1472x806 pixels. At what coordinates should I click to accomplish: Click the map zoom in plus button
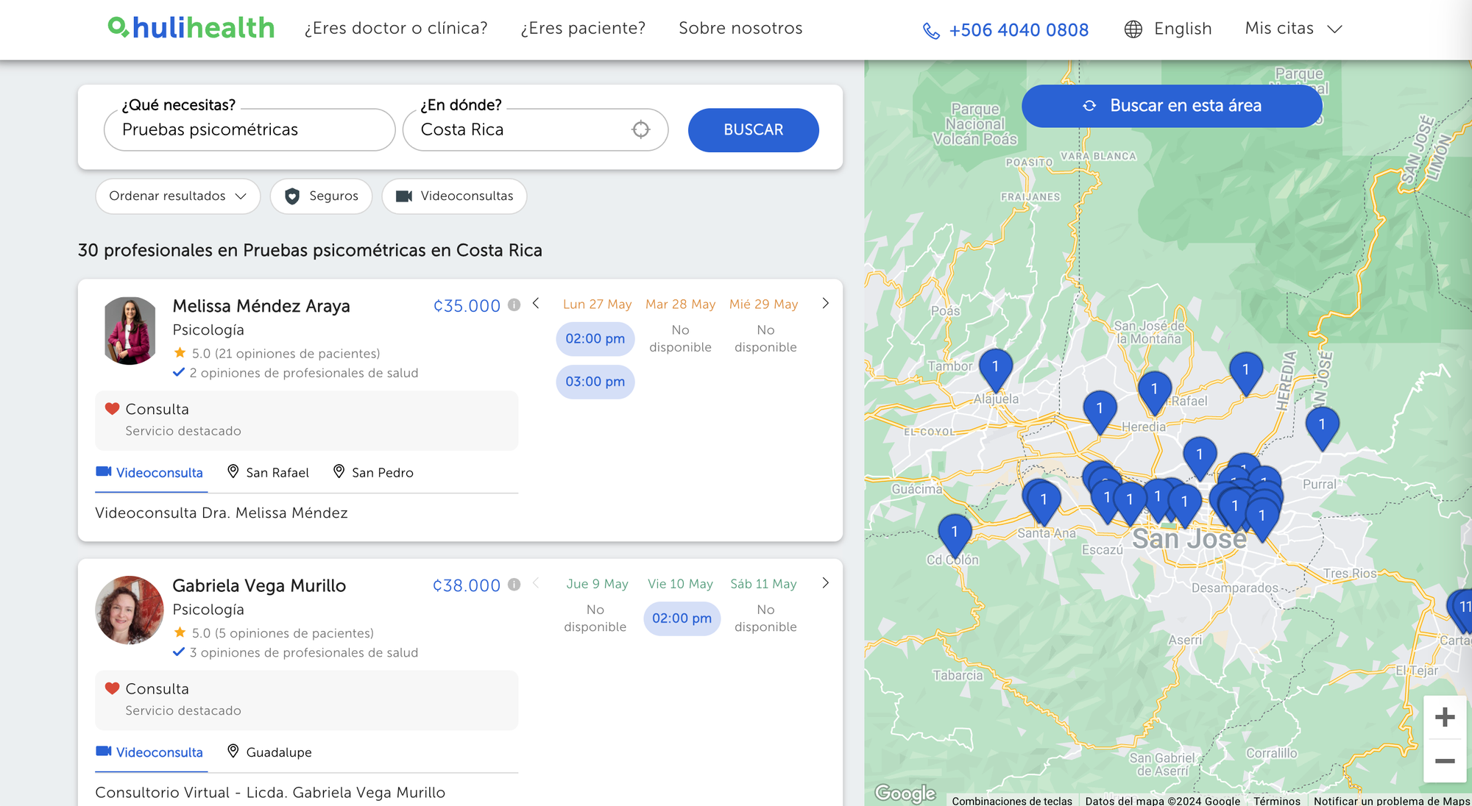pos(1444,717)
